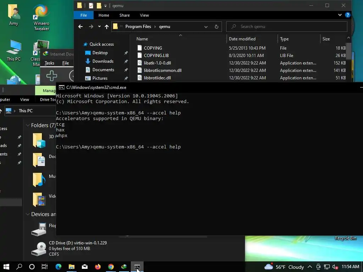This screenshot has height=272, width=363.
Task: Launch Microsoft Edge from taskbar
Action: 58,267
